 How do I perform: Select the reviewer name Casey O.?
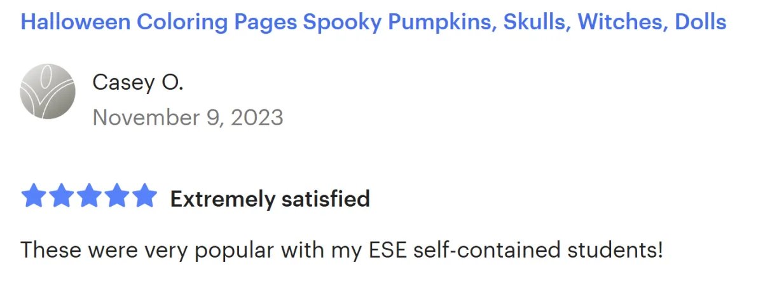[138, 81]
